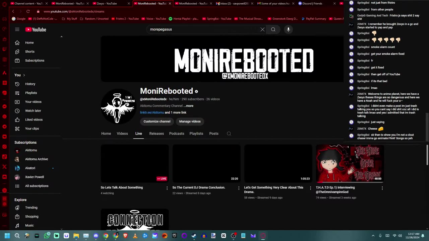Switch to the Podcasts tab
This screenshot has width=429, height=241.
pyautogui.click(x=177, y=134)
